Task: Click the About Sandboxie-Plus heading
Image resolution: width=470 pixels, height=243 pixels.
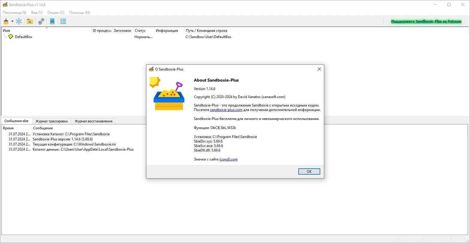Action: point(216,80)
